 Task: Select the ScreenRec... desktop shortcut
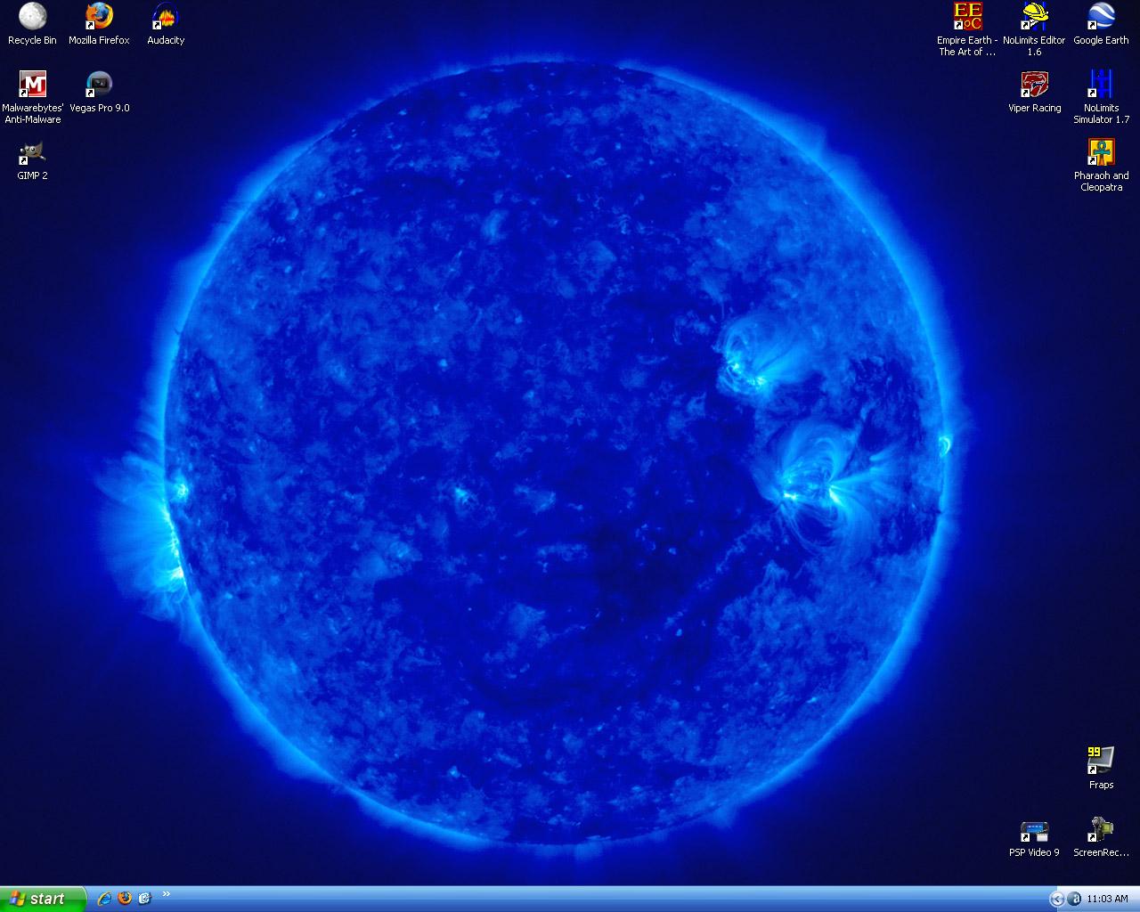coord(1101,837)
